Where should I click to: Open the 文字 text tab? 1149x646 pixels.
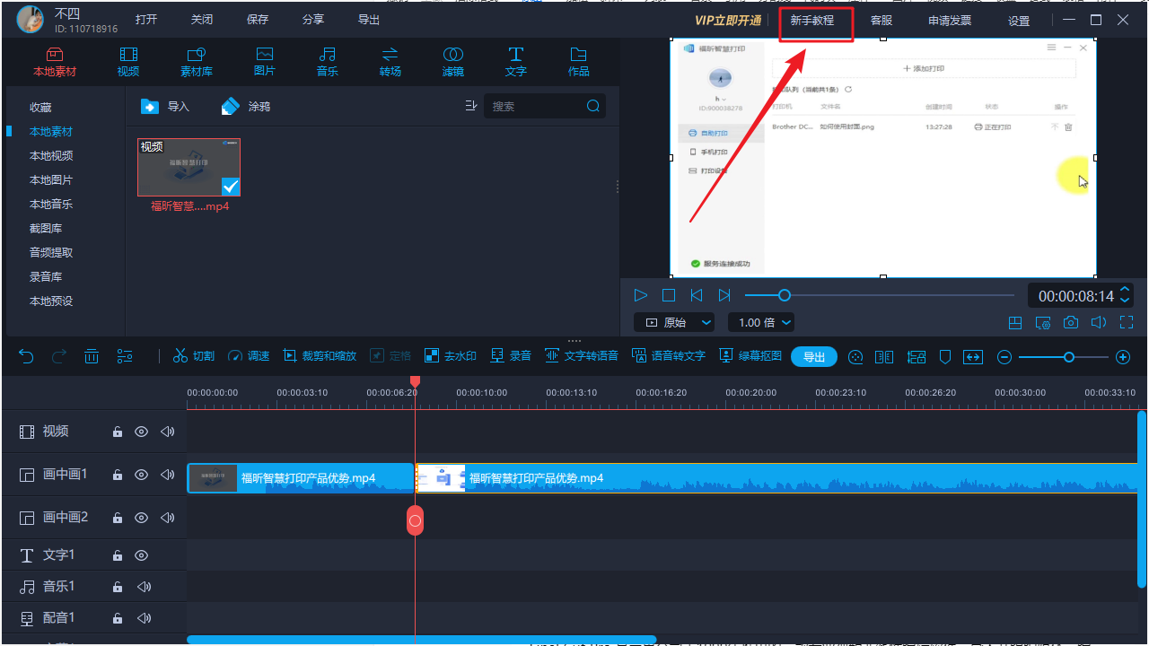click(x=516, y=62)
